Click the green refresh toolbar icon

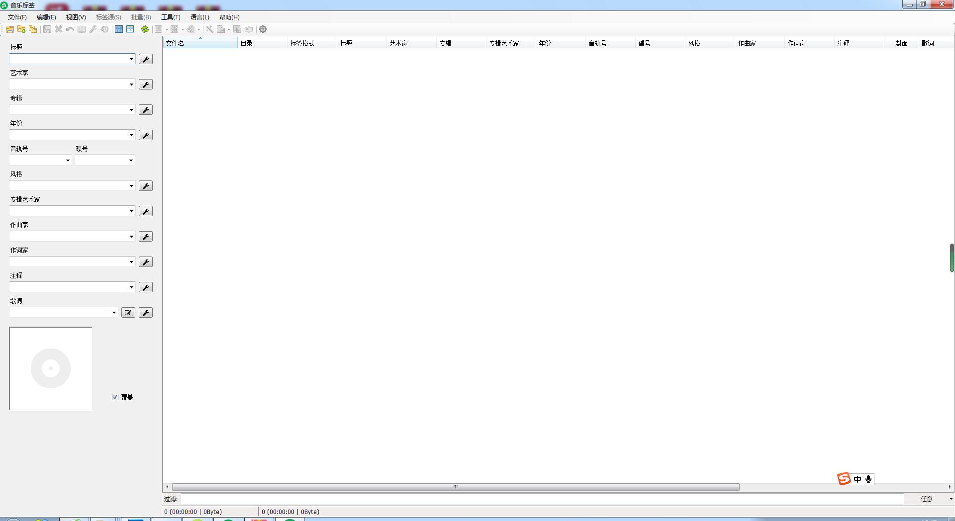[145, 29]
